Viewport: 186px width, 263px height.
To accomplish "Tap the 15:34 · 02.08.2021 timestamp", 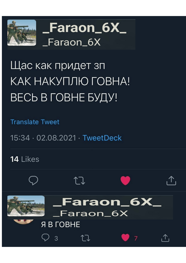I will coord(43,138).
